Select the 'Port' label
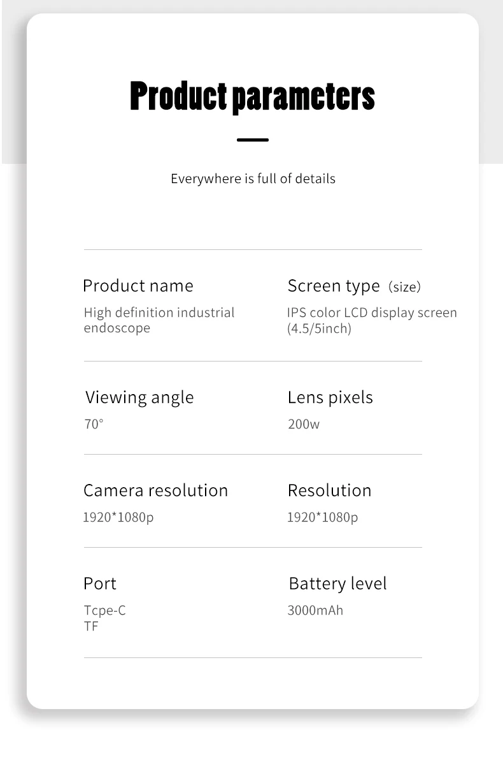Viewport: 503px width, 762px height. (x=100, y=583)
